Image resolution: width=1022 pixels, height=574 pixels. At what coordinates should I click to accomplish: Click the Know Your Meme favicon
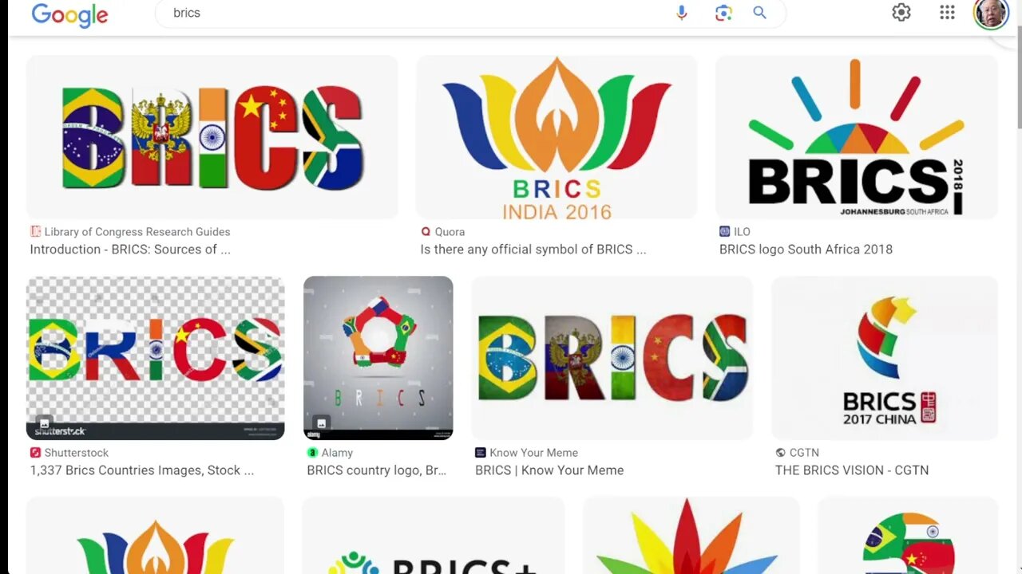tap(480, 452)
